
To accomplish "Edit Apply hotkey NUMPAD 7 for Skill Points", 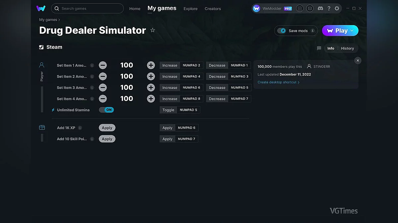I will 187,139.
